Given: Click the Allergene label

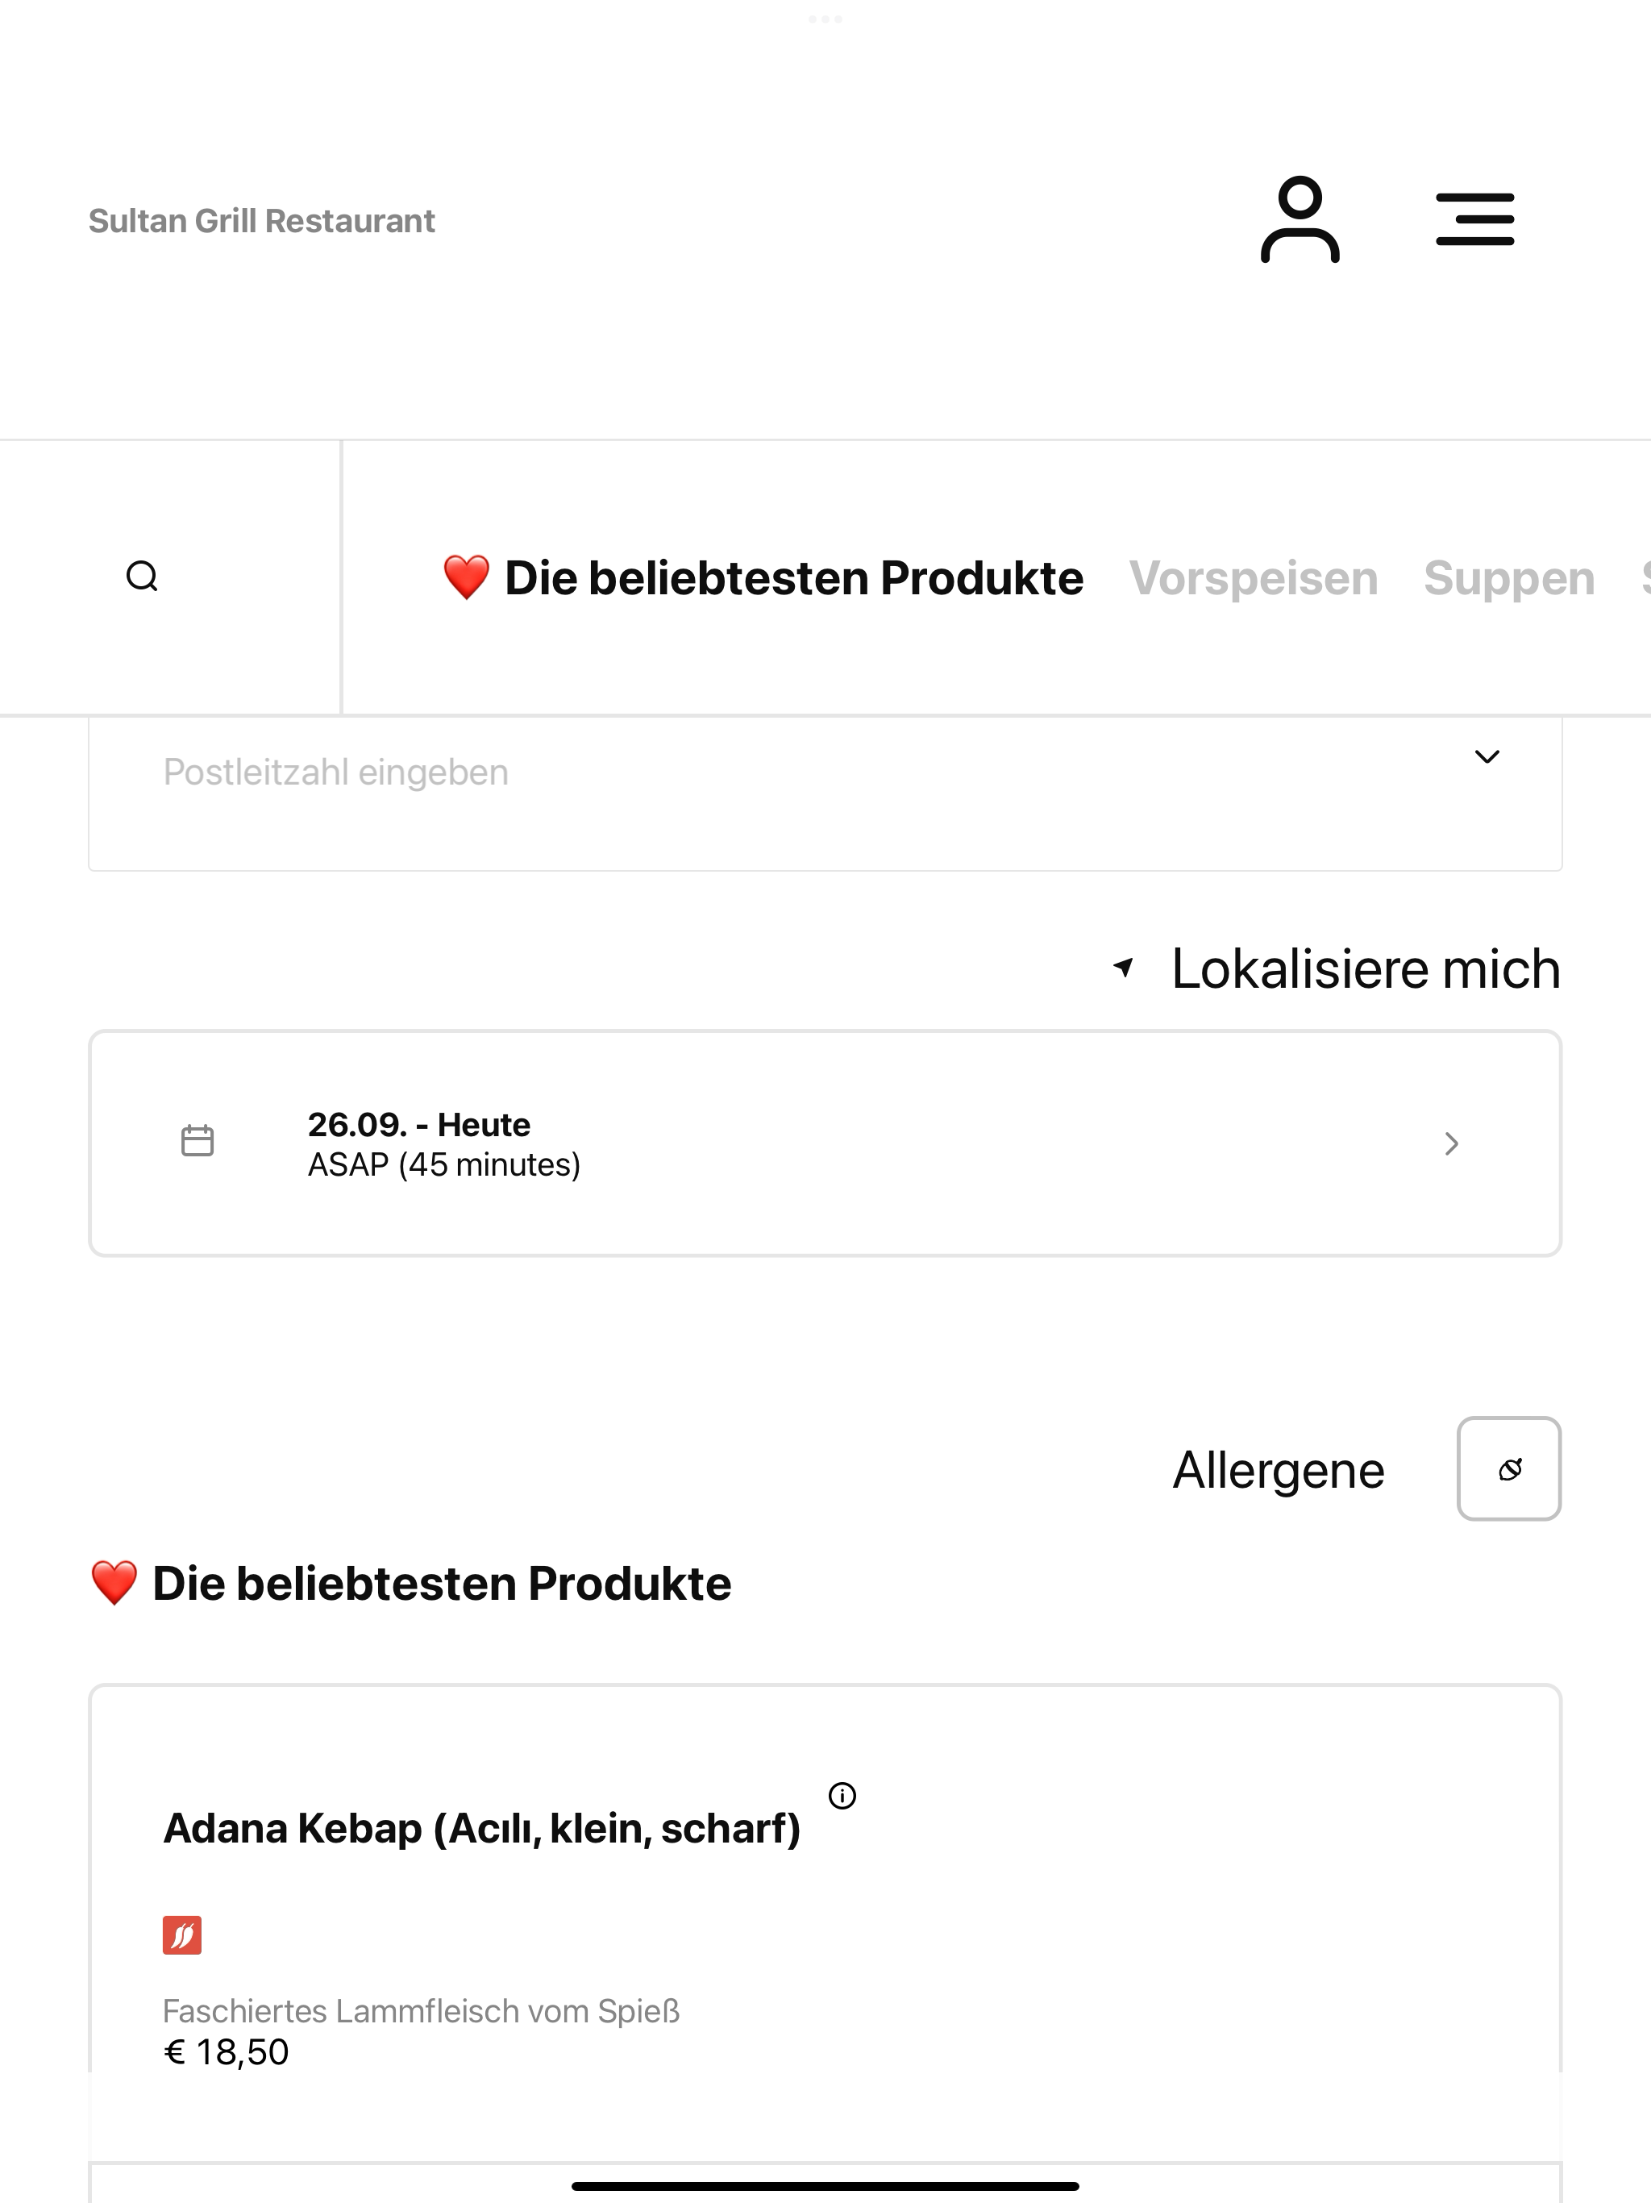Looking at the screenshot, I should [x=1279, y=1471].
